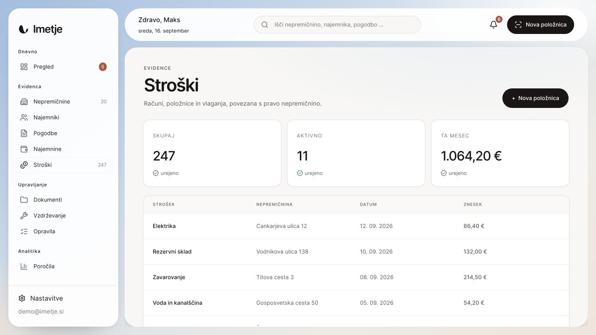Open Vzdrževanje wrench icon
The image size is (596, 335).
tap(24, 215)
